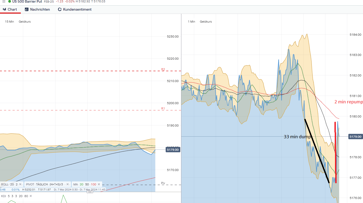Remove the KDJ indicator
The image size is (363, 203).
tap(30, 196)
